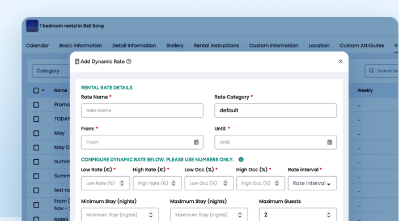Viewport: 399px width, 221px height.
Task: Open the Rate interval dropdown
Action: click(312, 183)
